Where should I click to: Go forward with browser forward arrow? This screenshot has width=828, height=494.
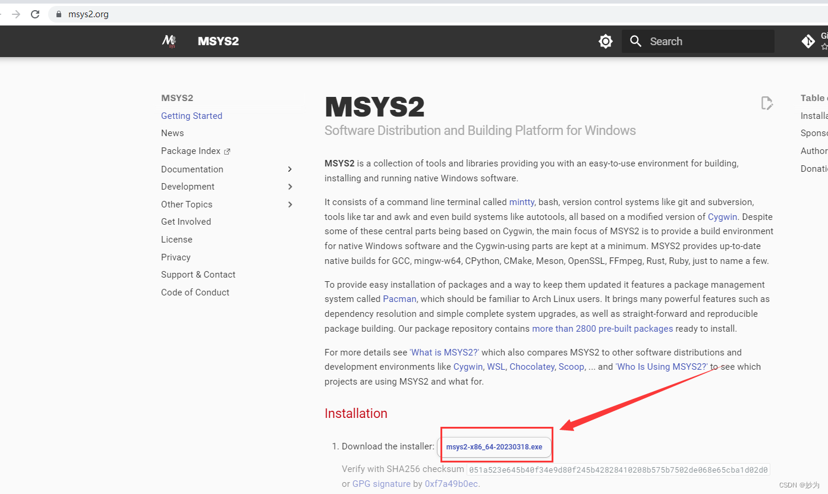[x=16, y=14]
